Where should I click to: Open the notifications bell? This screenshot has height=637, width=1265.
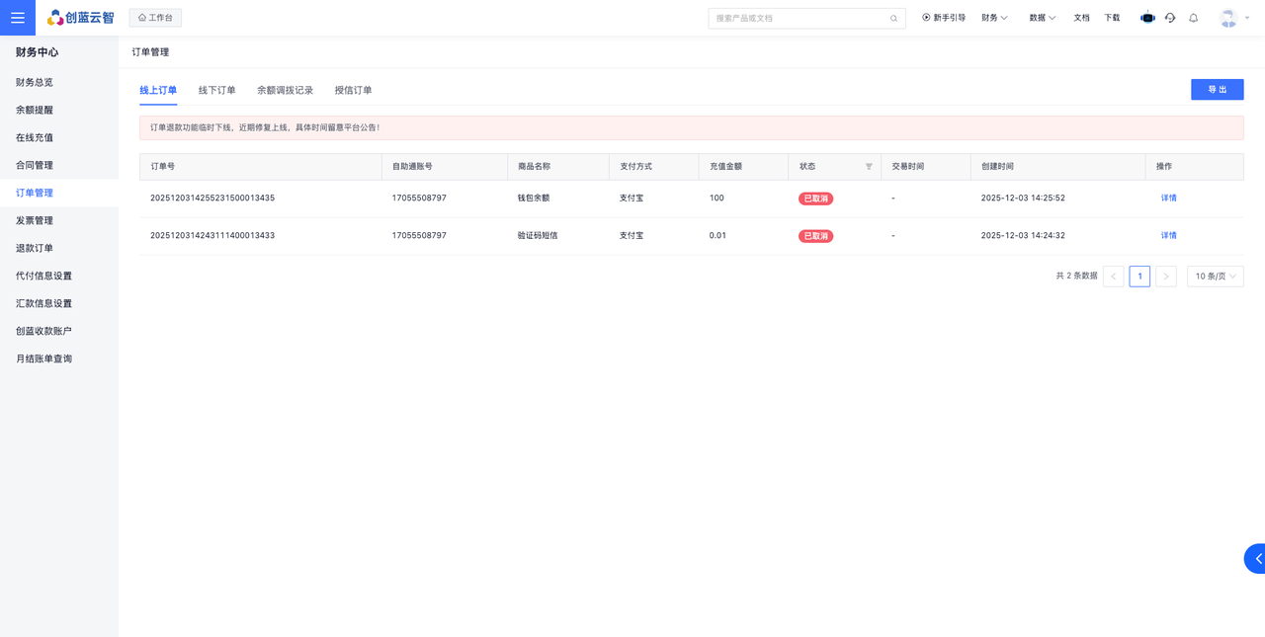[1194, 18]
